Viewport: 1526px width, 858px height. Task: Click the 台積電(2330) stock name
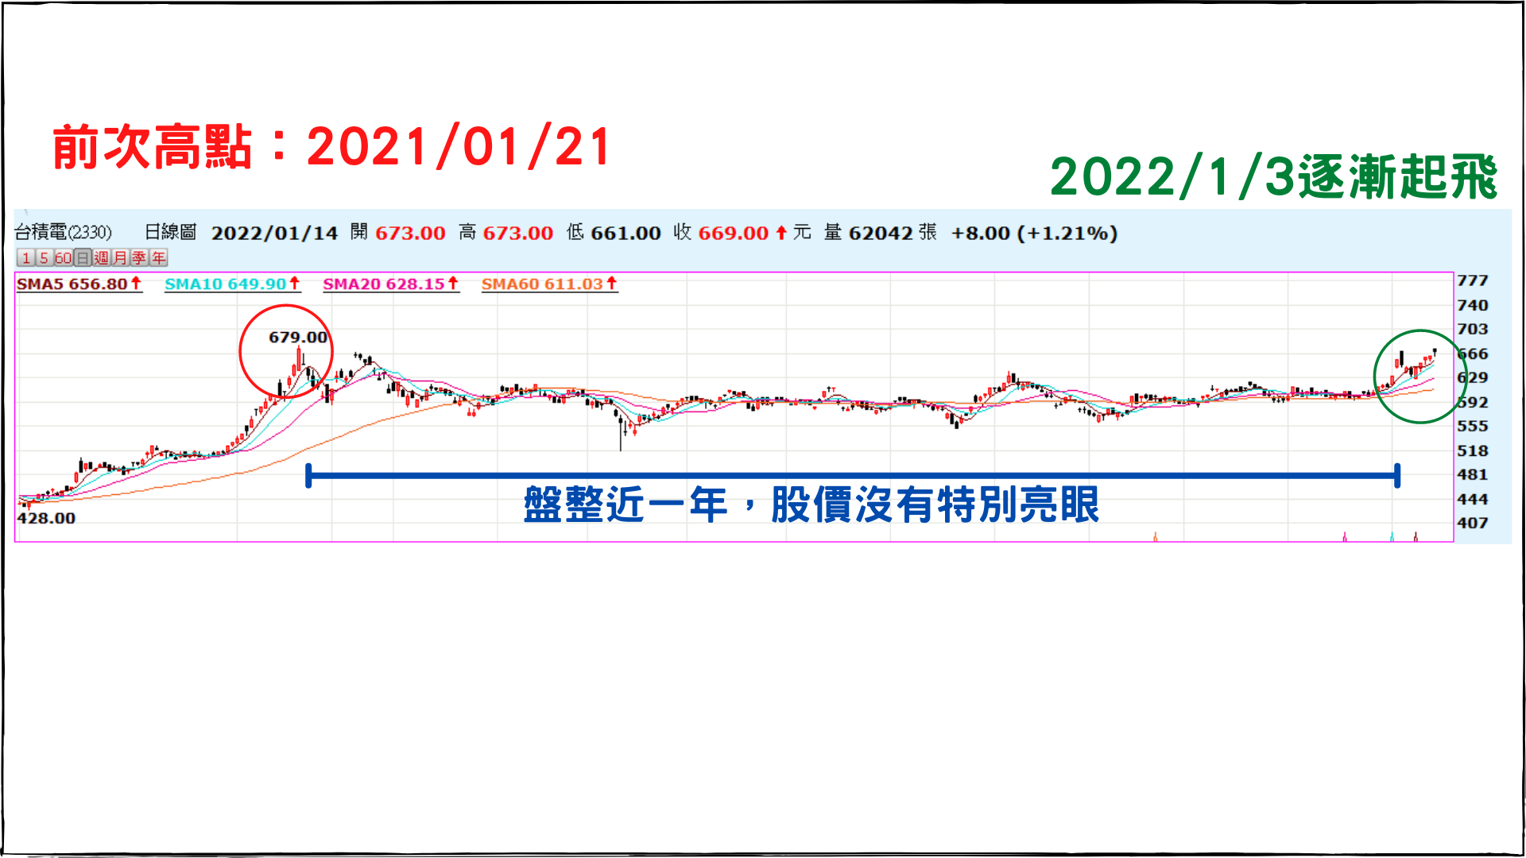(64, 233)
